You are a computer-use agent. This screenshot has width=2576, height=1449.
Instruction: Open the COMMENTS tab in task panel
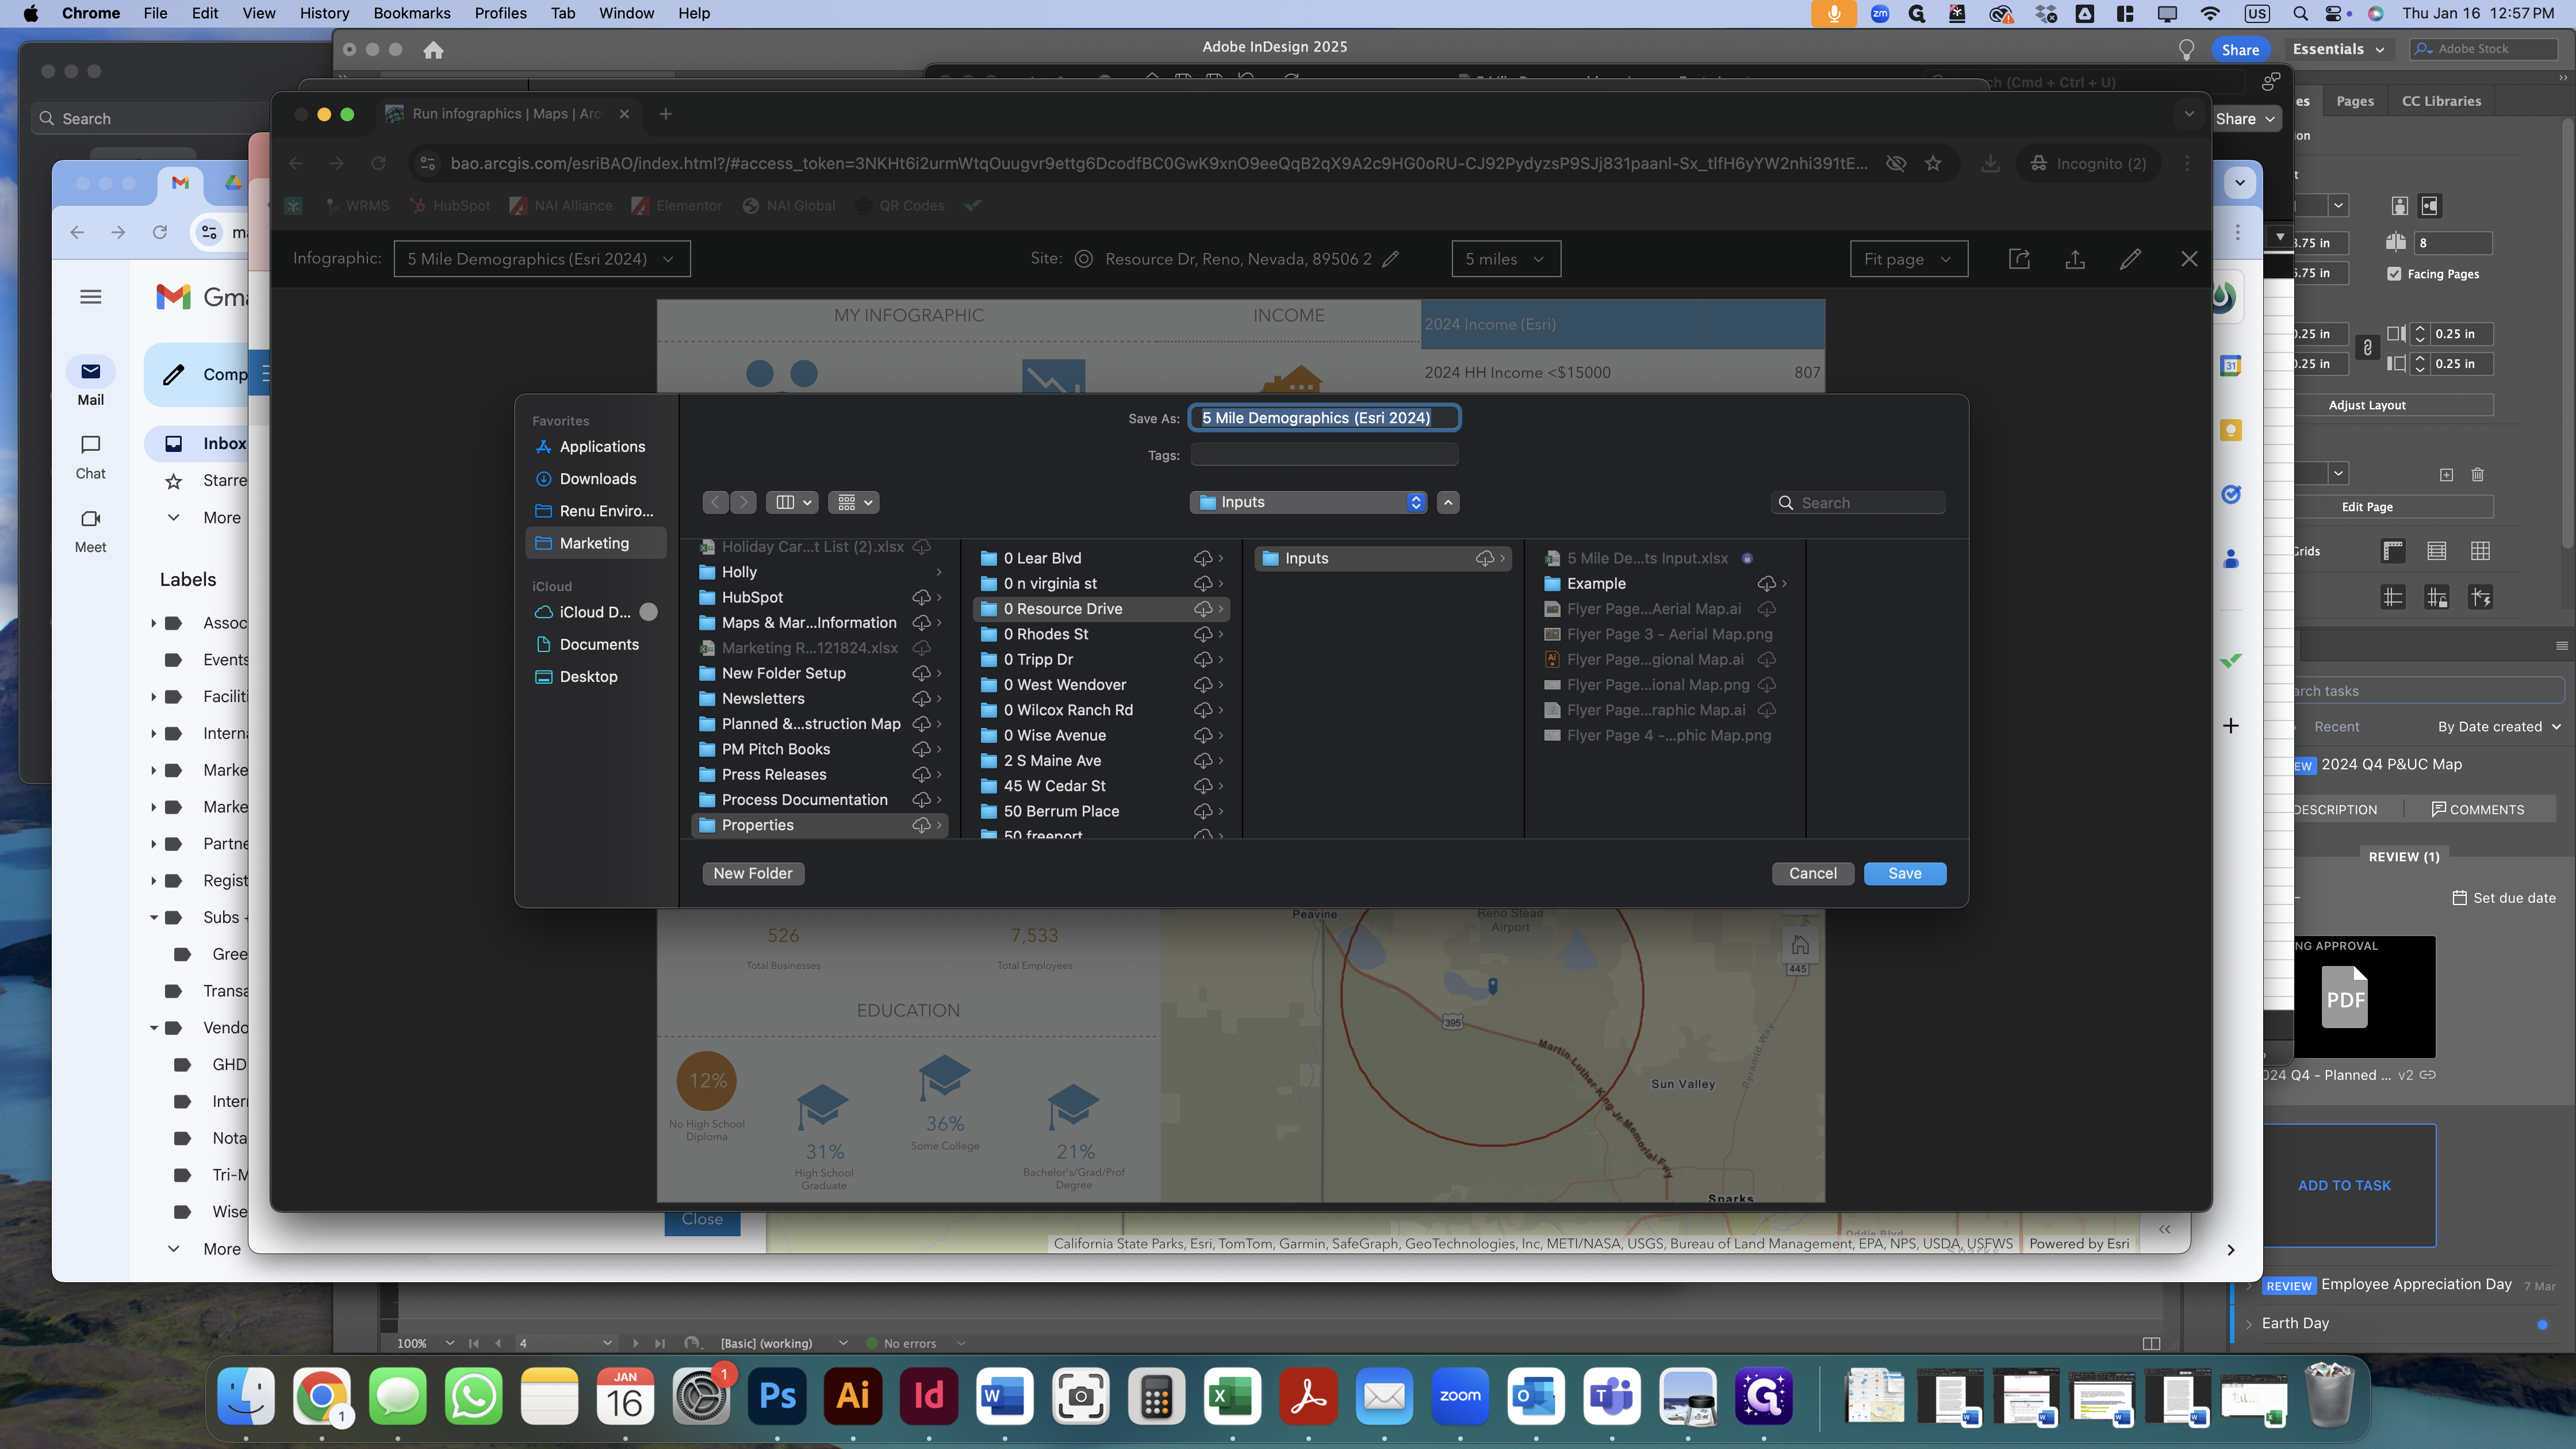coord(2478,809)
